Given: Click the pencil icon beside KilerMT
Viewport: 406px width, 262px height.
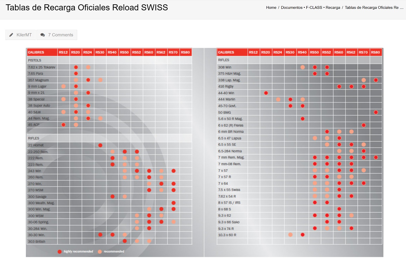Looking at the screenshot, I should tap(11, 35).
